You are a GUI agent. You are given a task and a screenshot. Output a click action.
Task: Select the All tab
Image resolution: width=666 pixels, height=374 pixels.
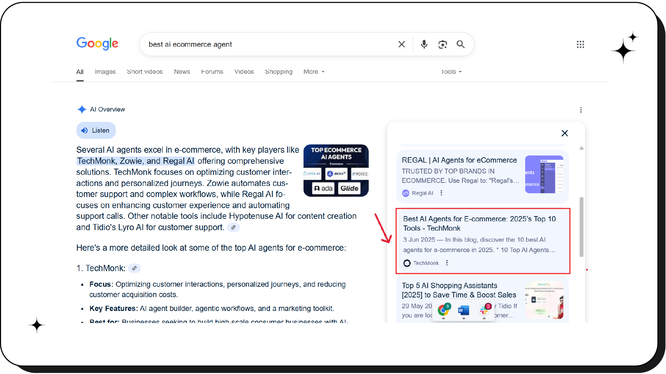[80, 72]
